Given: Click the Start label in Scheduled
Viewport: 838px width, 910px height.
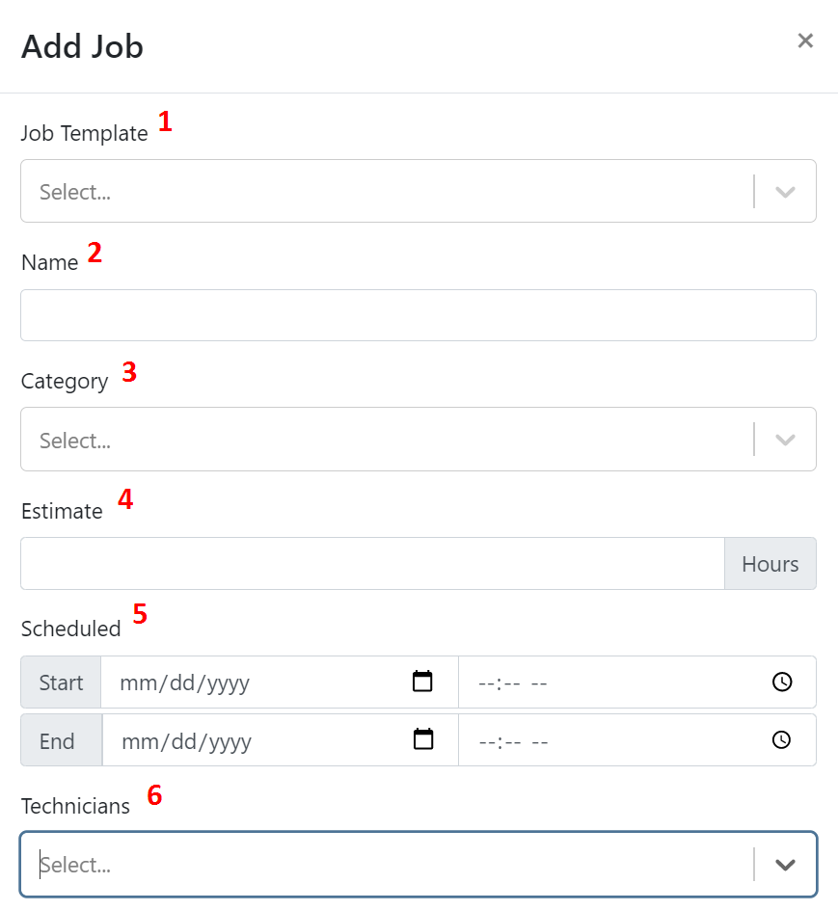Looking at the screenshot, I should coord(61,682).
